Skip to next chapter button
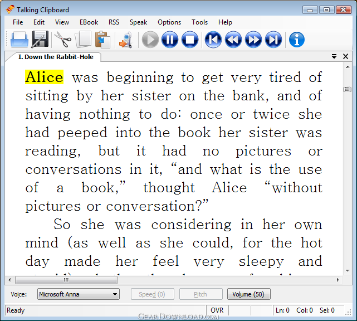This screenshot has width=357, height=321. click(273, 40)
